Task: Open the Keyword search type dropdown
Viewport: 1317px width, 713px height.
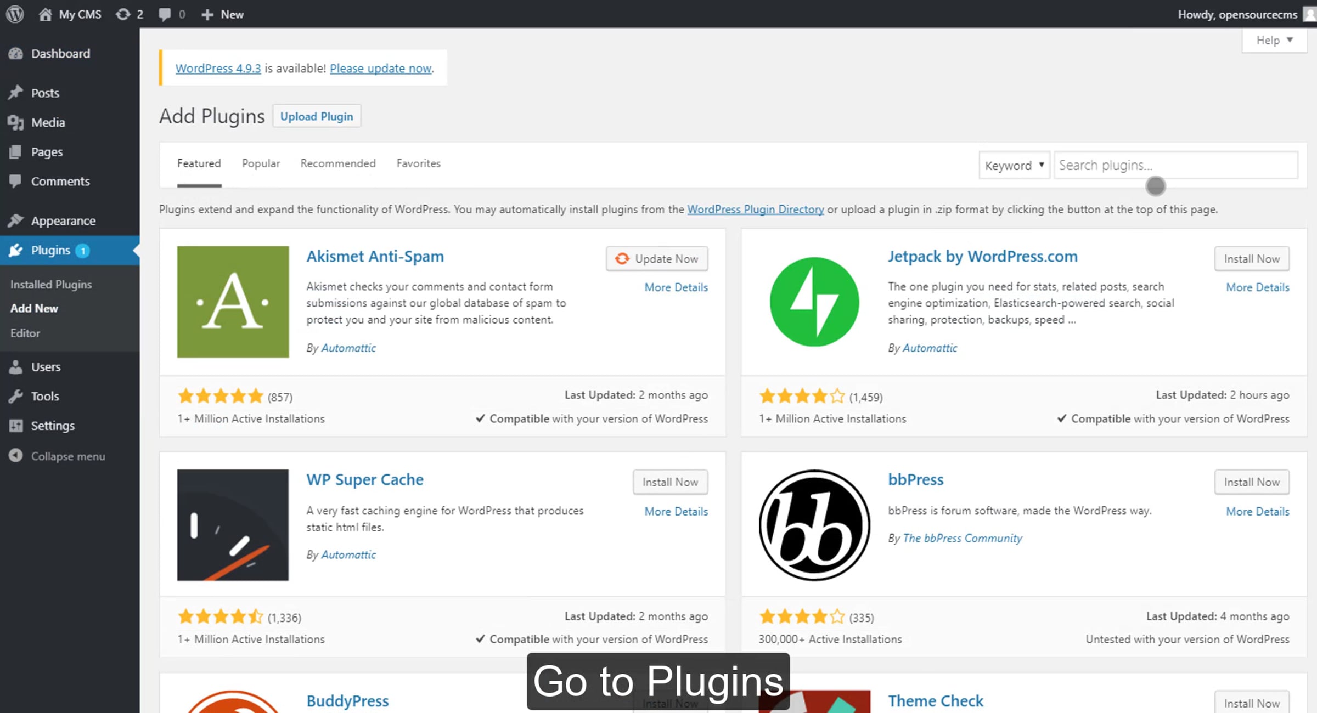Action: [1014, 165]
